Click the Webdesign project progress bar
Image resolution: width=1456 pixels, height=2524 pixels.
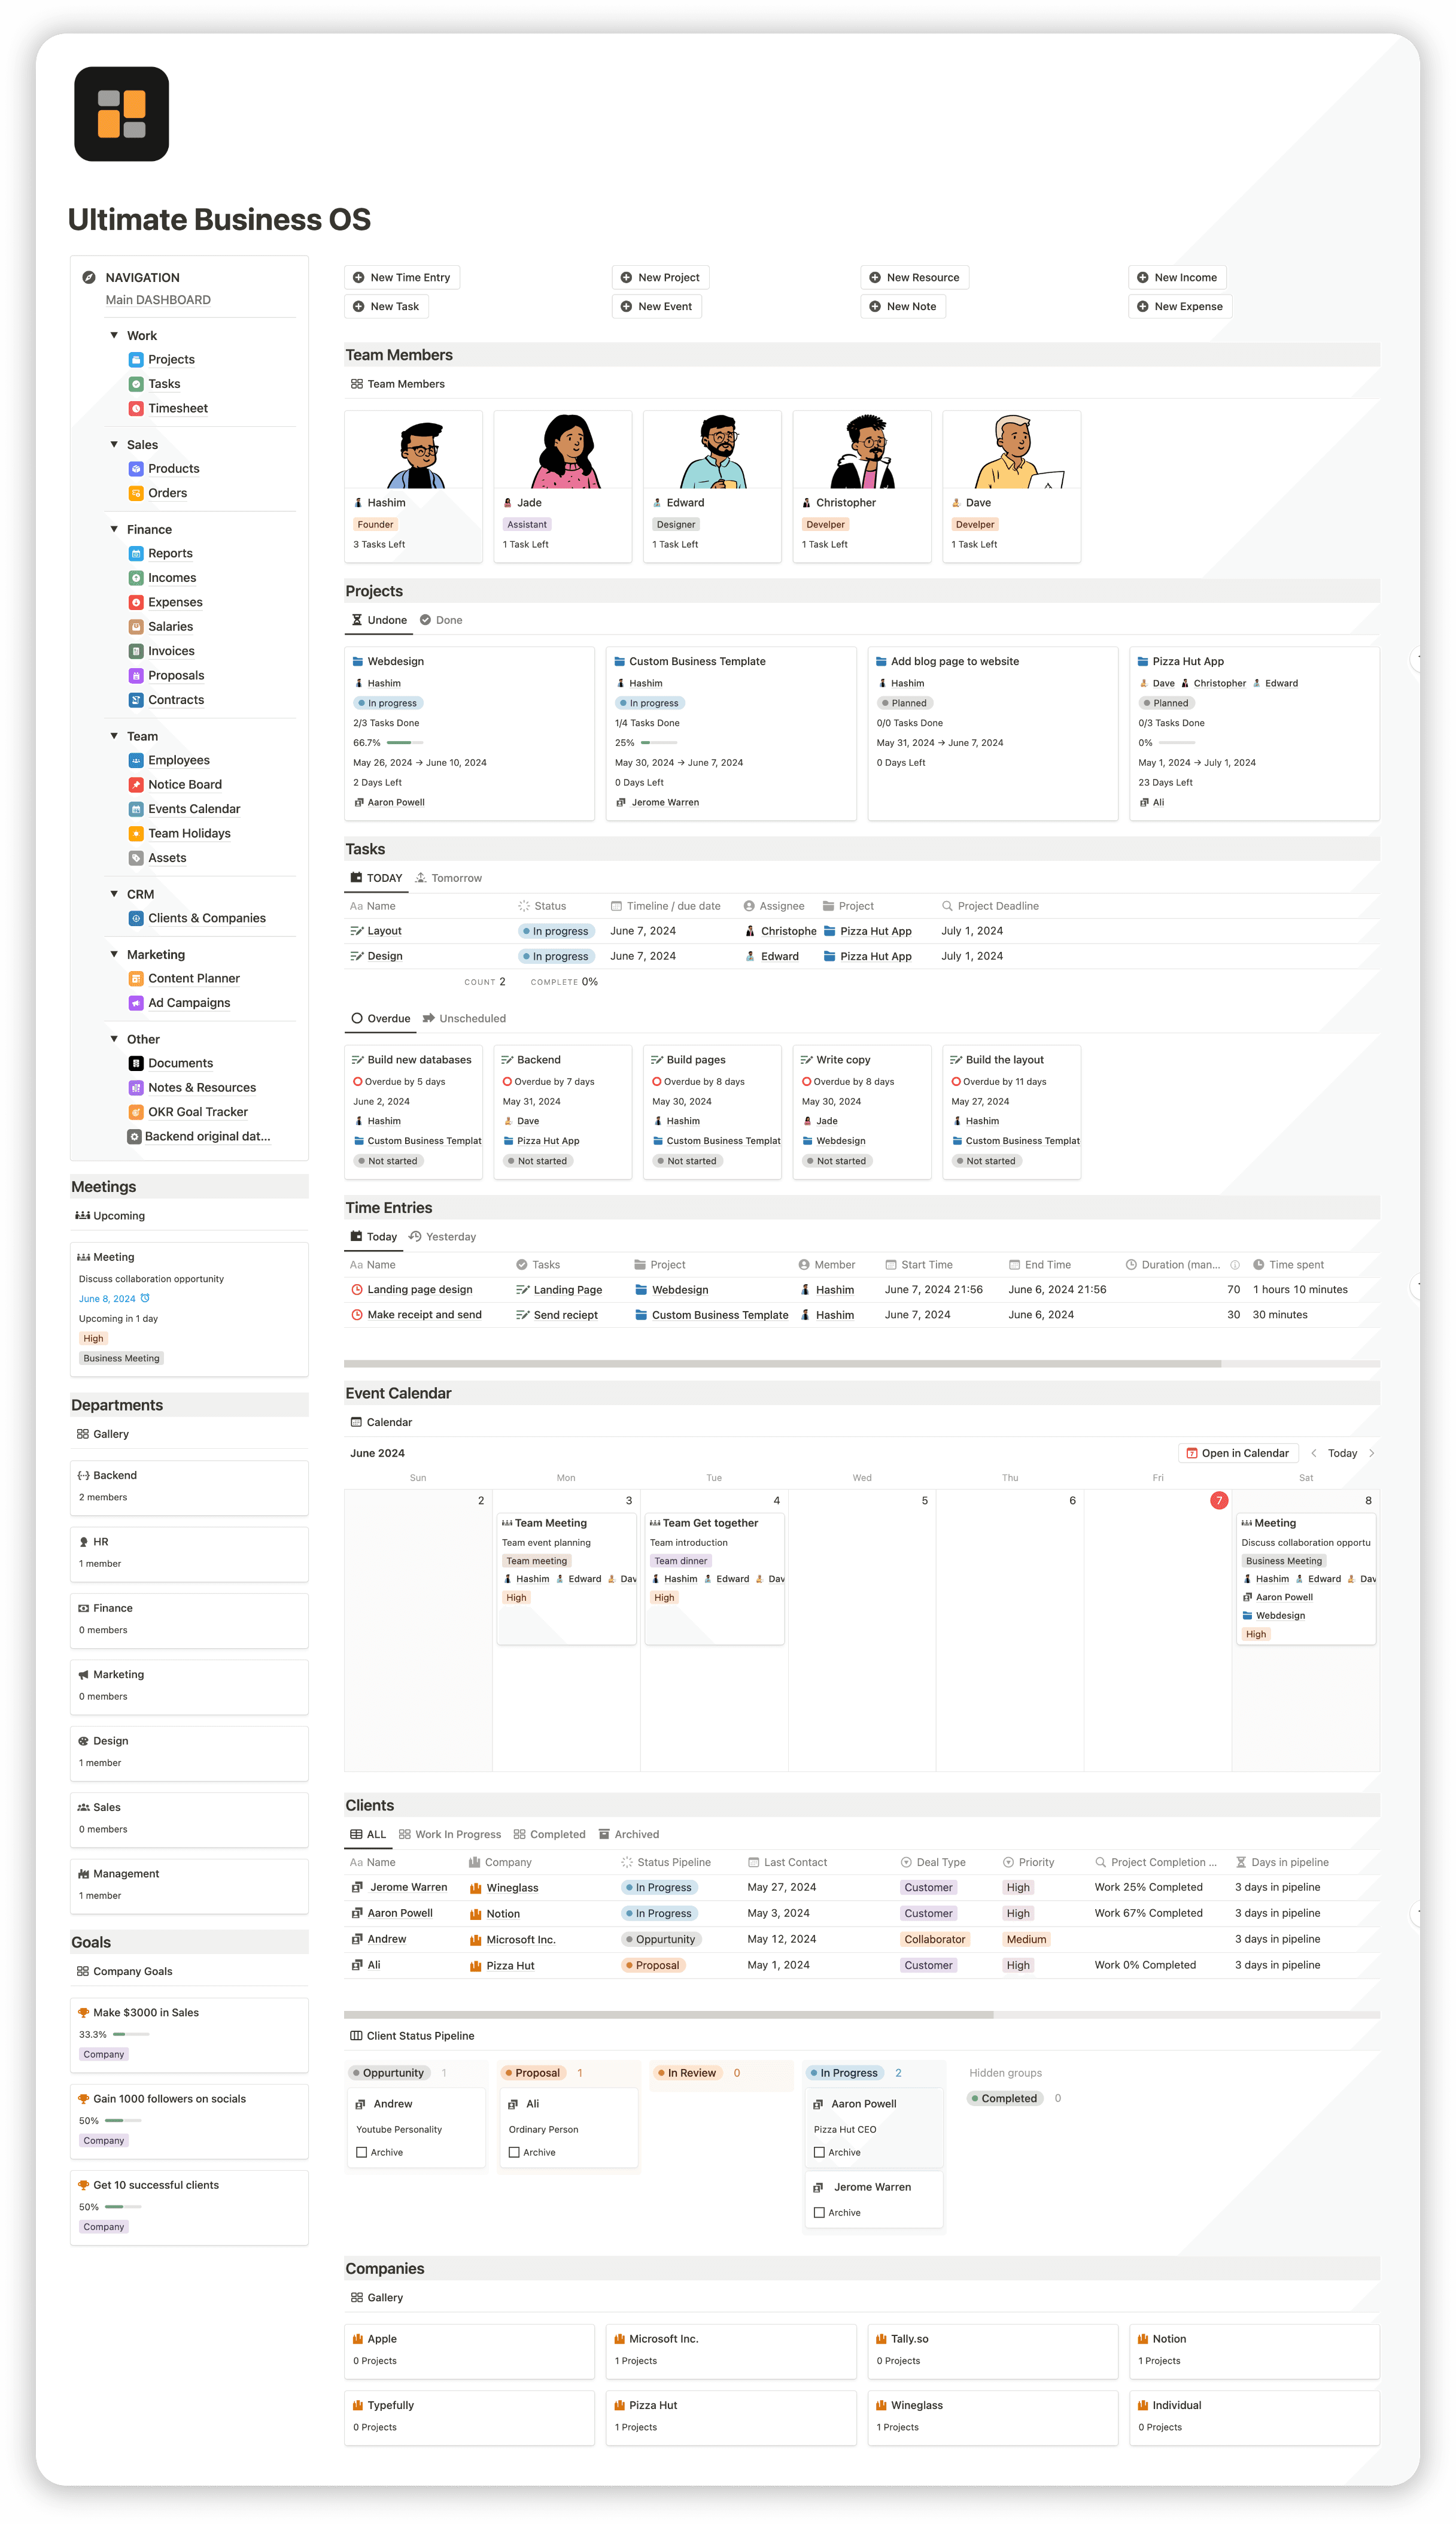point(406,742)
